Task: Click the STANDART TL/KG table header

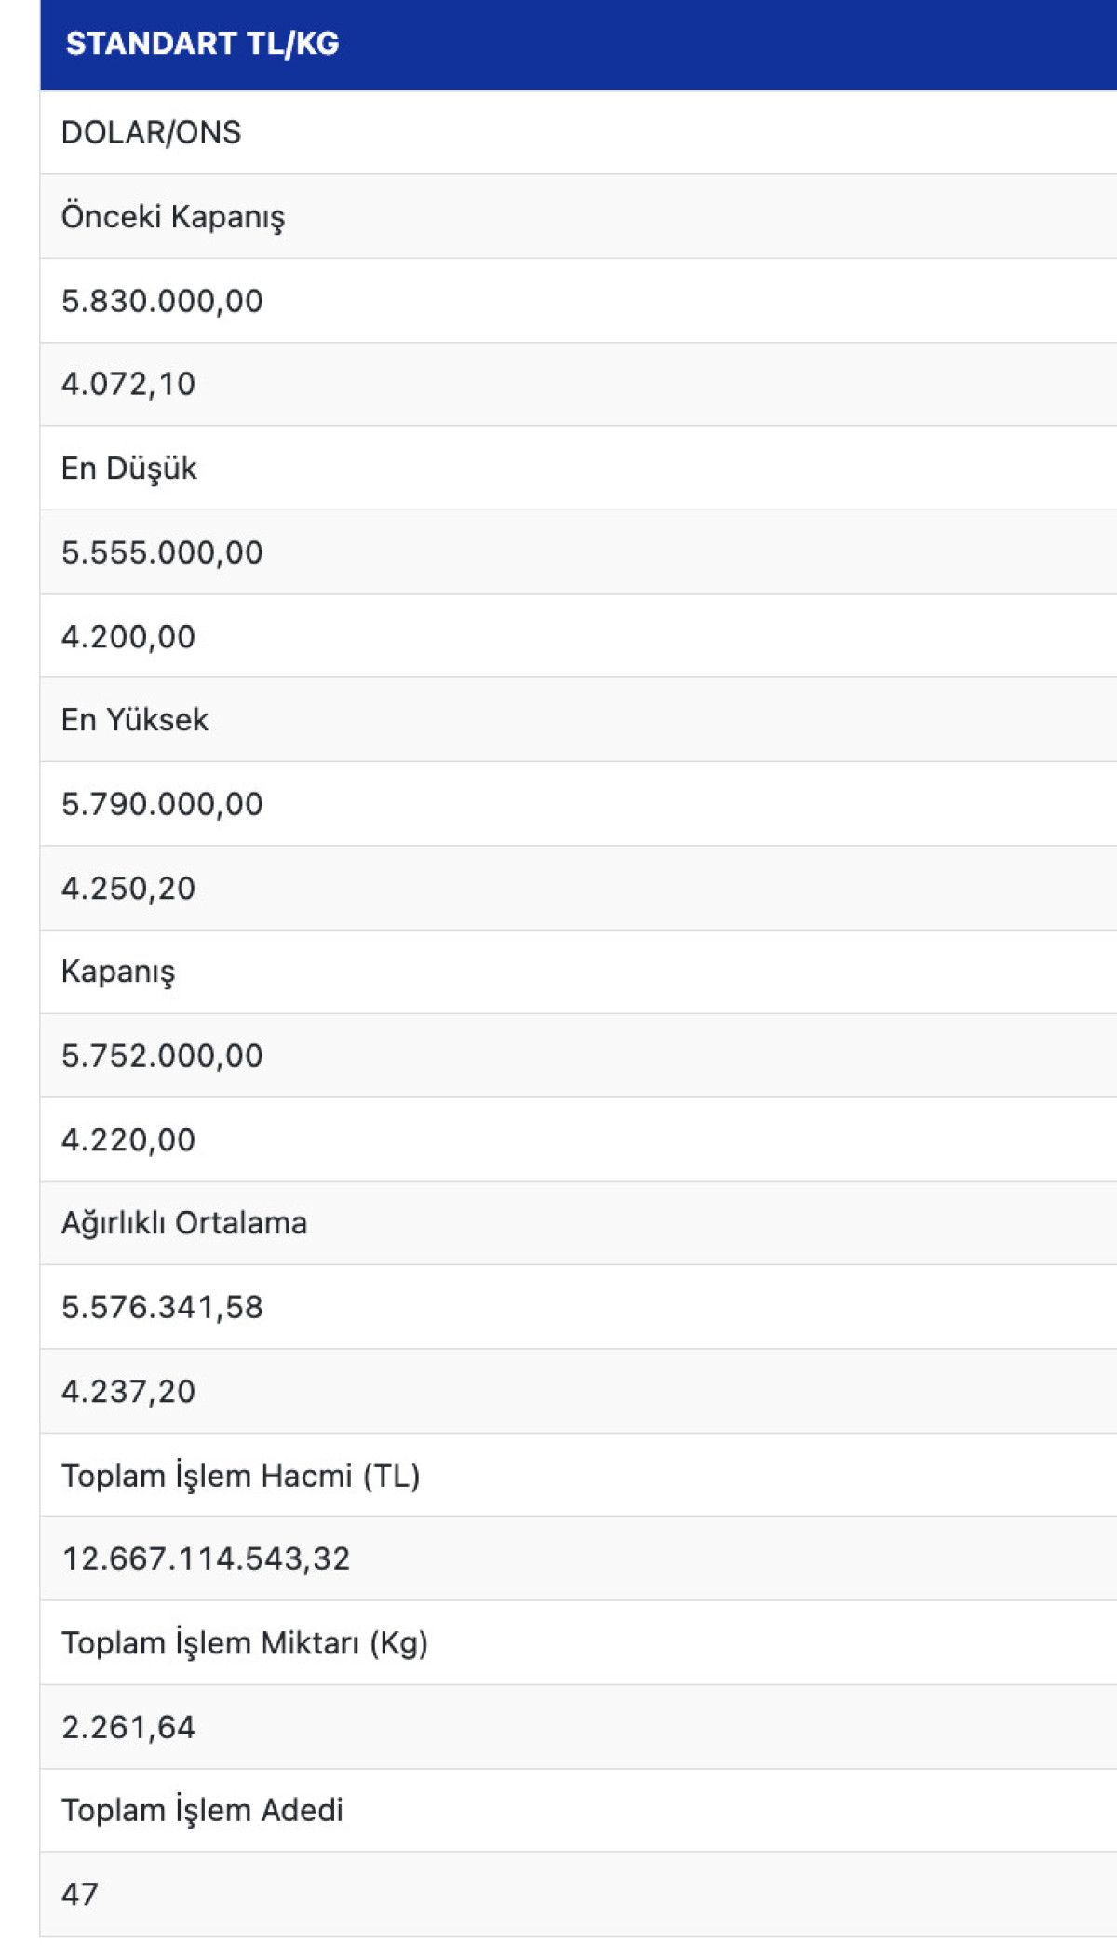Action: point(202,44)
